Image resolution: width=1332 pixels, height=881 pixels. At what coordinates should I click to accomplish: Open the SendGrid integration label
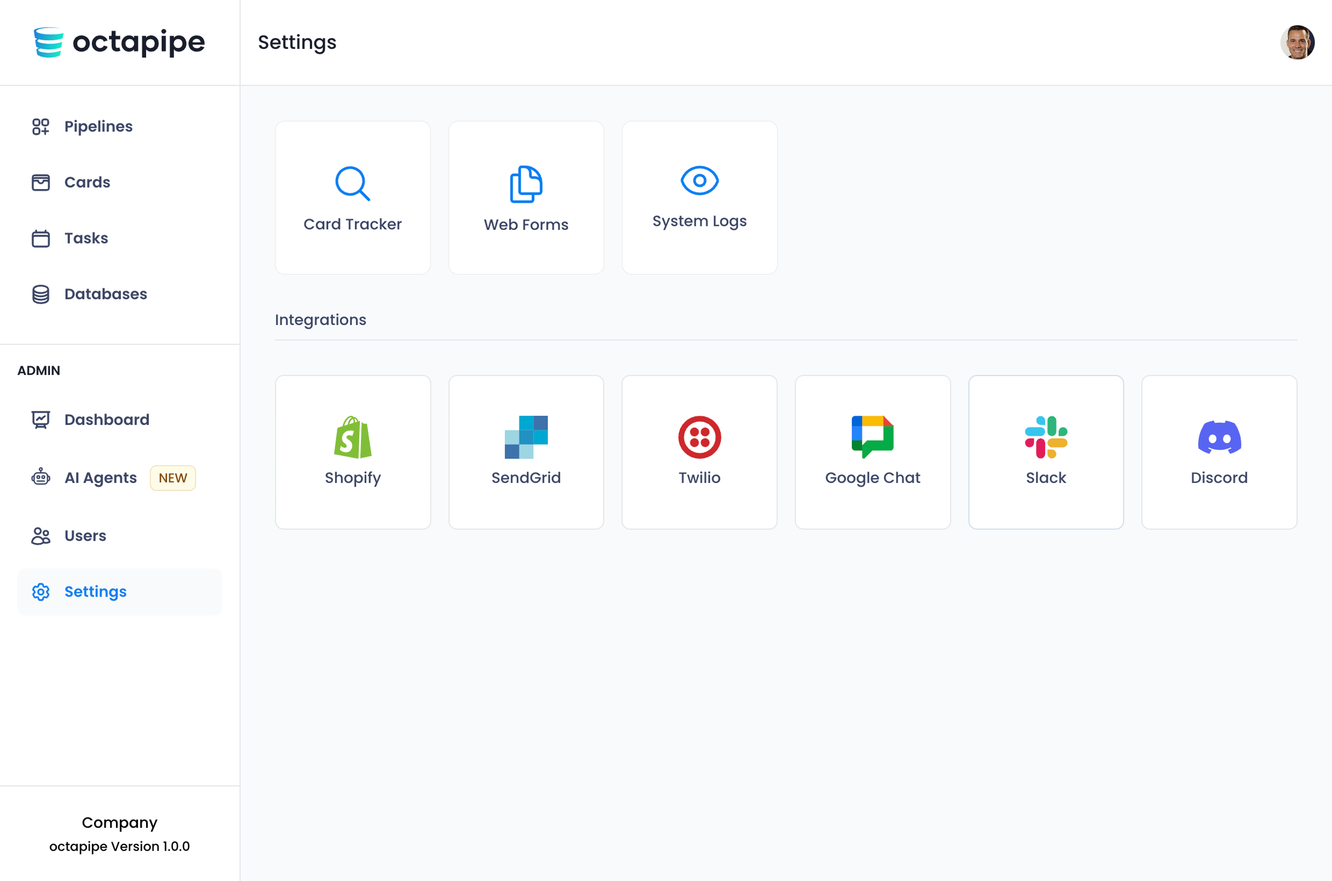(526, 478)
